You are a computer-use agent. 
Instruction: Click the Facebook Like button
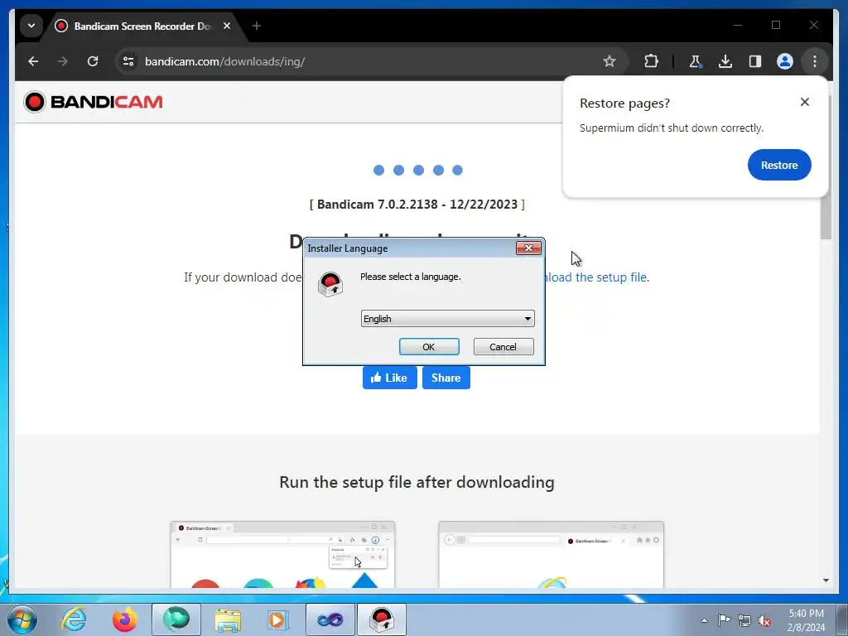(389, 378)
